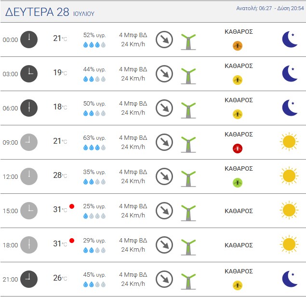The image size is (306, 297).
Task: Click the red mosquito icon at 09:00
Action: coord(238,148)
